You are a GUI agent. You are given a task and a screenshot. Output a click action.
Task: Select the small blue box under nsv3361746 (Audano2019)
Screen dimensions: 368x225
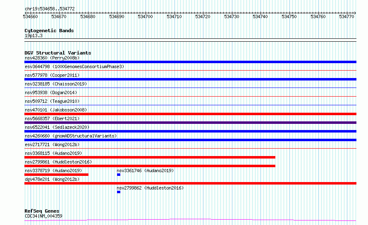point(119,175)
